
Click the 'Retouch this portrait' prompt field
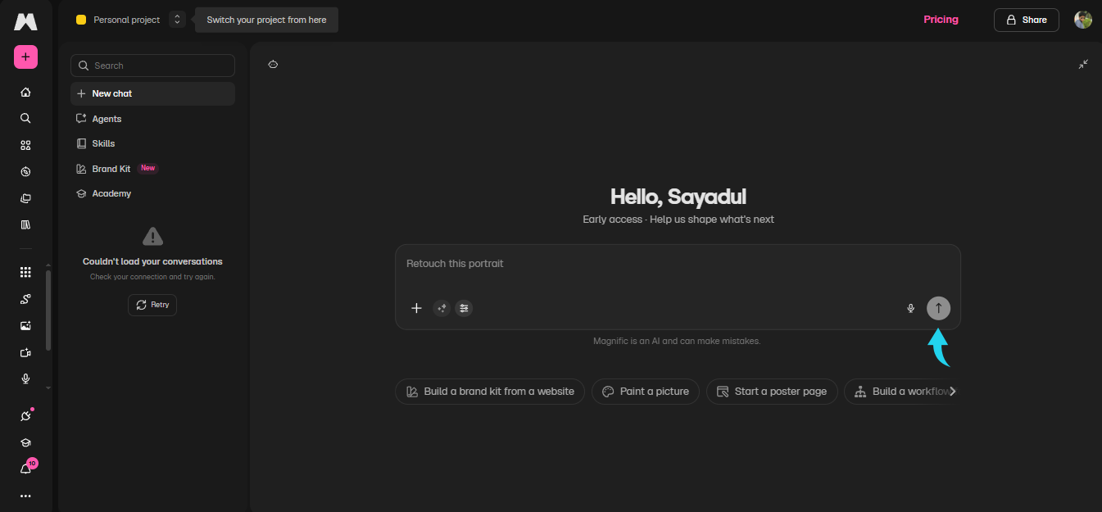coord(678,264)
